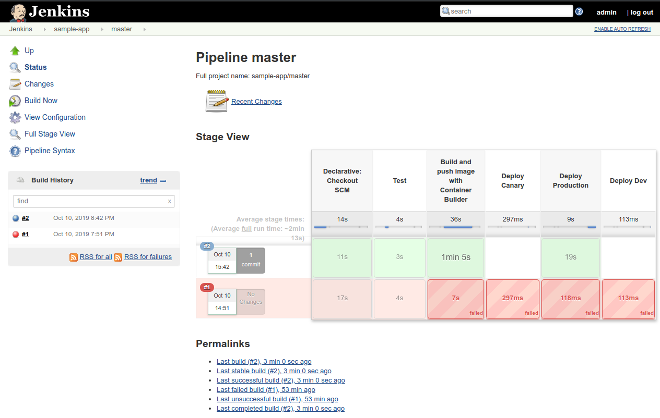This screenshot has width=660, height=418.
Task: Click the search box in header
Action: [x=506, y=11]
